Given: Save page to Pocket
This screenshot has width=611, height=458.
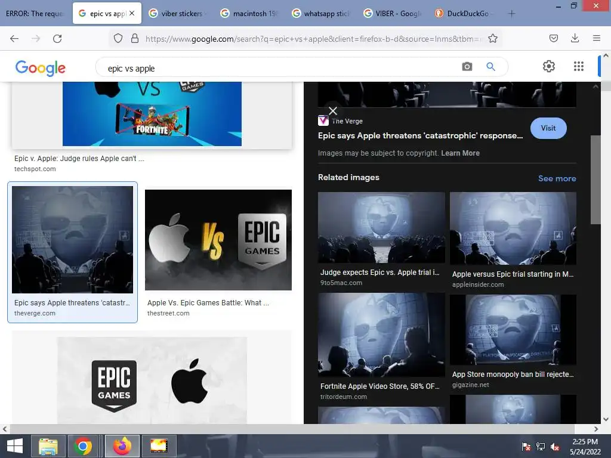Looking at the screenshot, I should [553, 38].
